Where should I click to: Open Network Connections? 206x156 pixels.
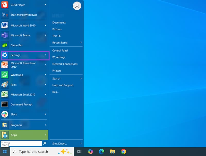(65, 64)
